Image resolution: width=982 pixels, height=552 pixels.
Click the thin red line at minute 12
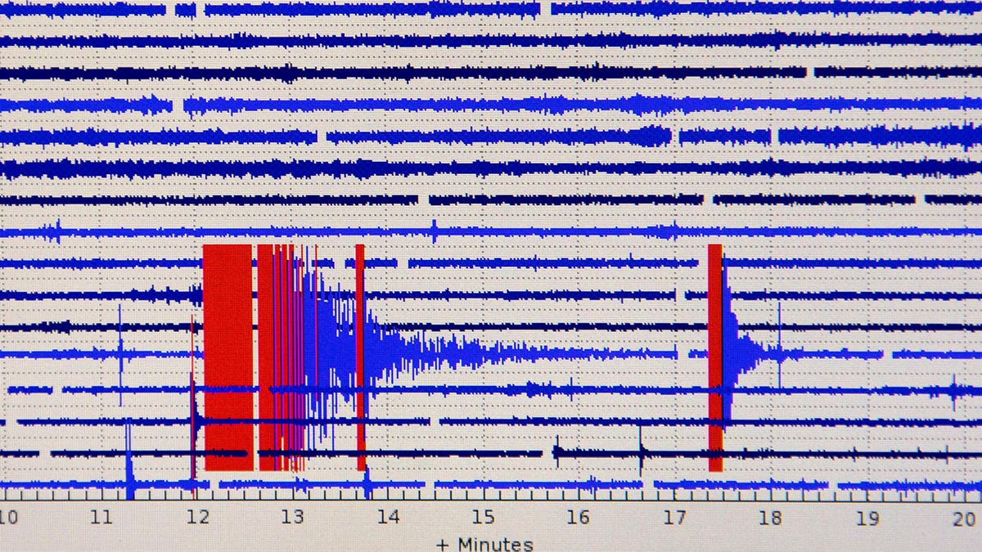point(192,409)
